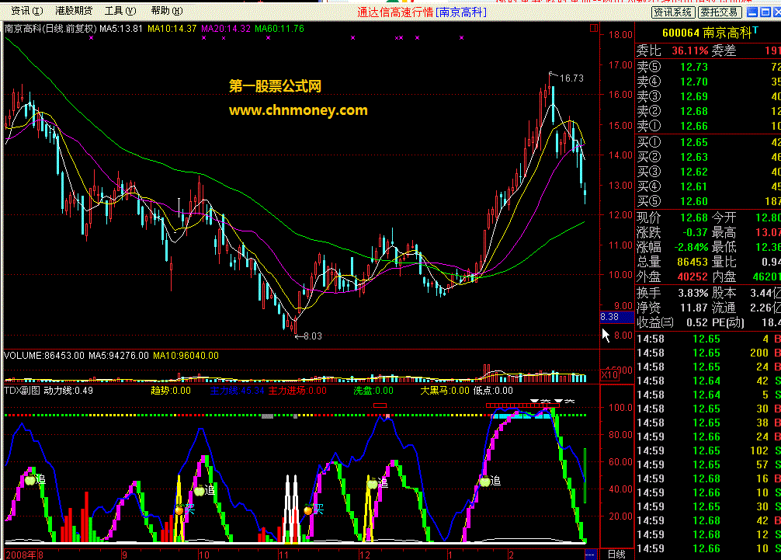Screen dimensions: 781x560
Task: Click the 追 apple signal in January
Action: (490, 481)
